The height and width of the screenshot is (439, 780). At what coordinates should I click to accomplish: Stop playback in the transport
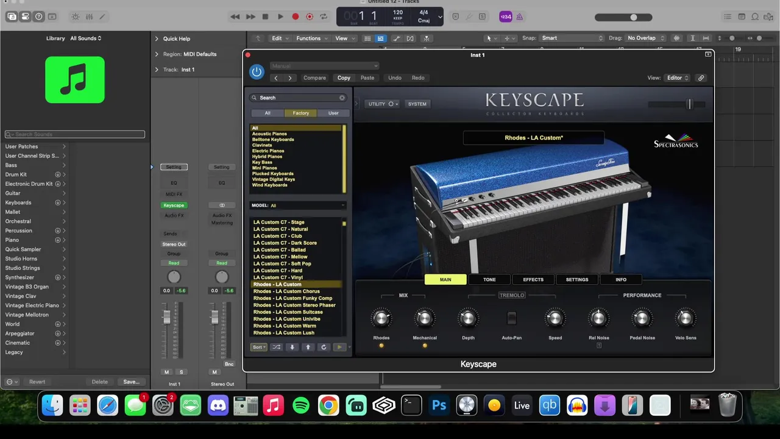point(265,16)
